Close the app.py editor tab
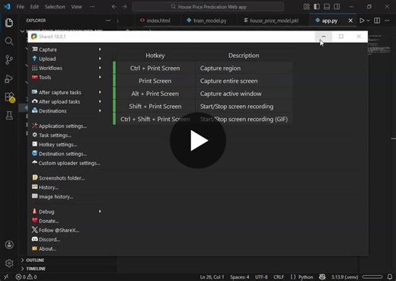The width and height of the screenshot is (396, 281). tap(350, 21)
